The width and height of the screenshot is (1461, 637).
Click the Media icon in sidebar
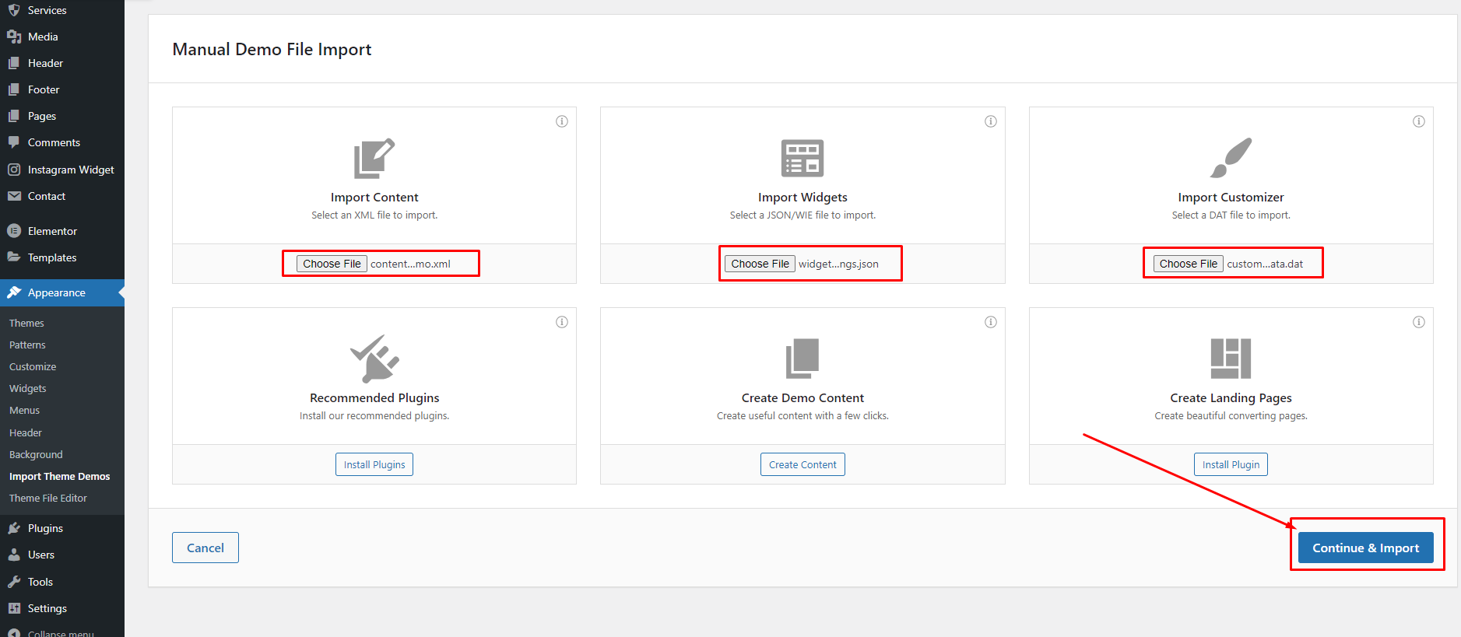tap(14, 37)
